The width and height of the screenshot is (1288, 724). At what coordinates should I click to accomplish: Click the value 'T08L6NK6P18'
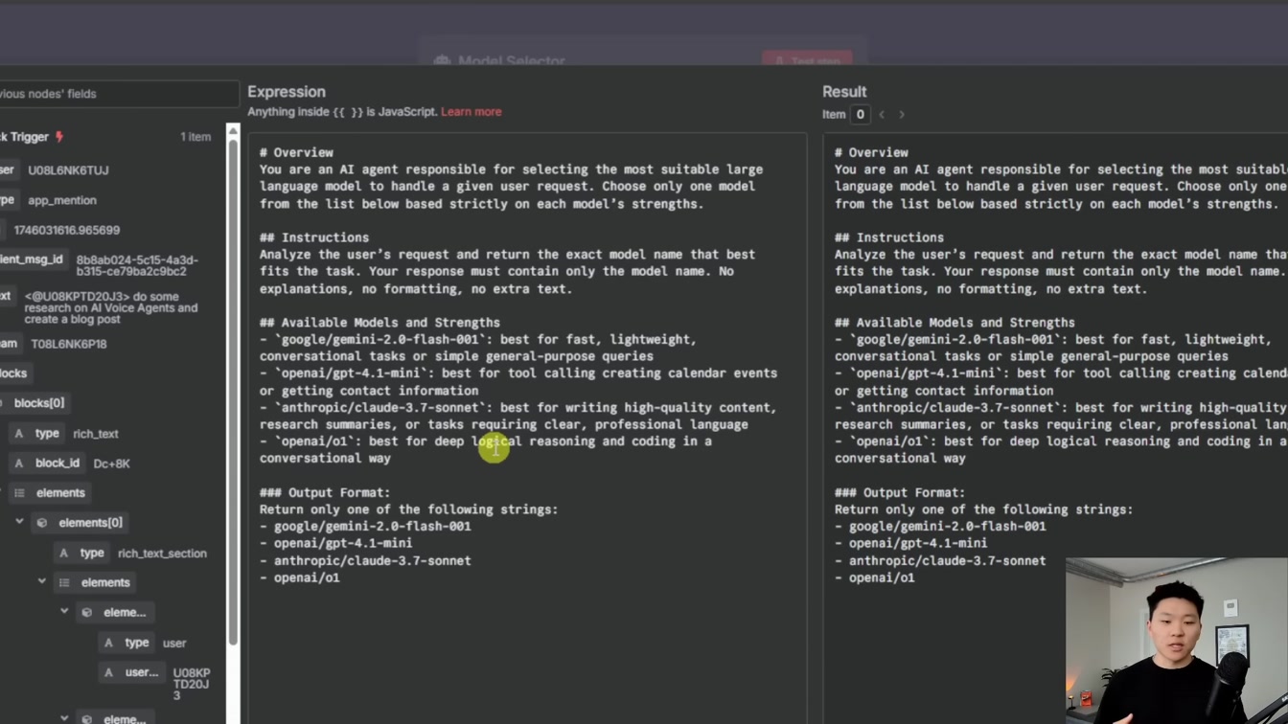coord(69,344)
